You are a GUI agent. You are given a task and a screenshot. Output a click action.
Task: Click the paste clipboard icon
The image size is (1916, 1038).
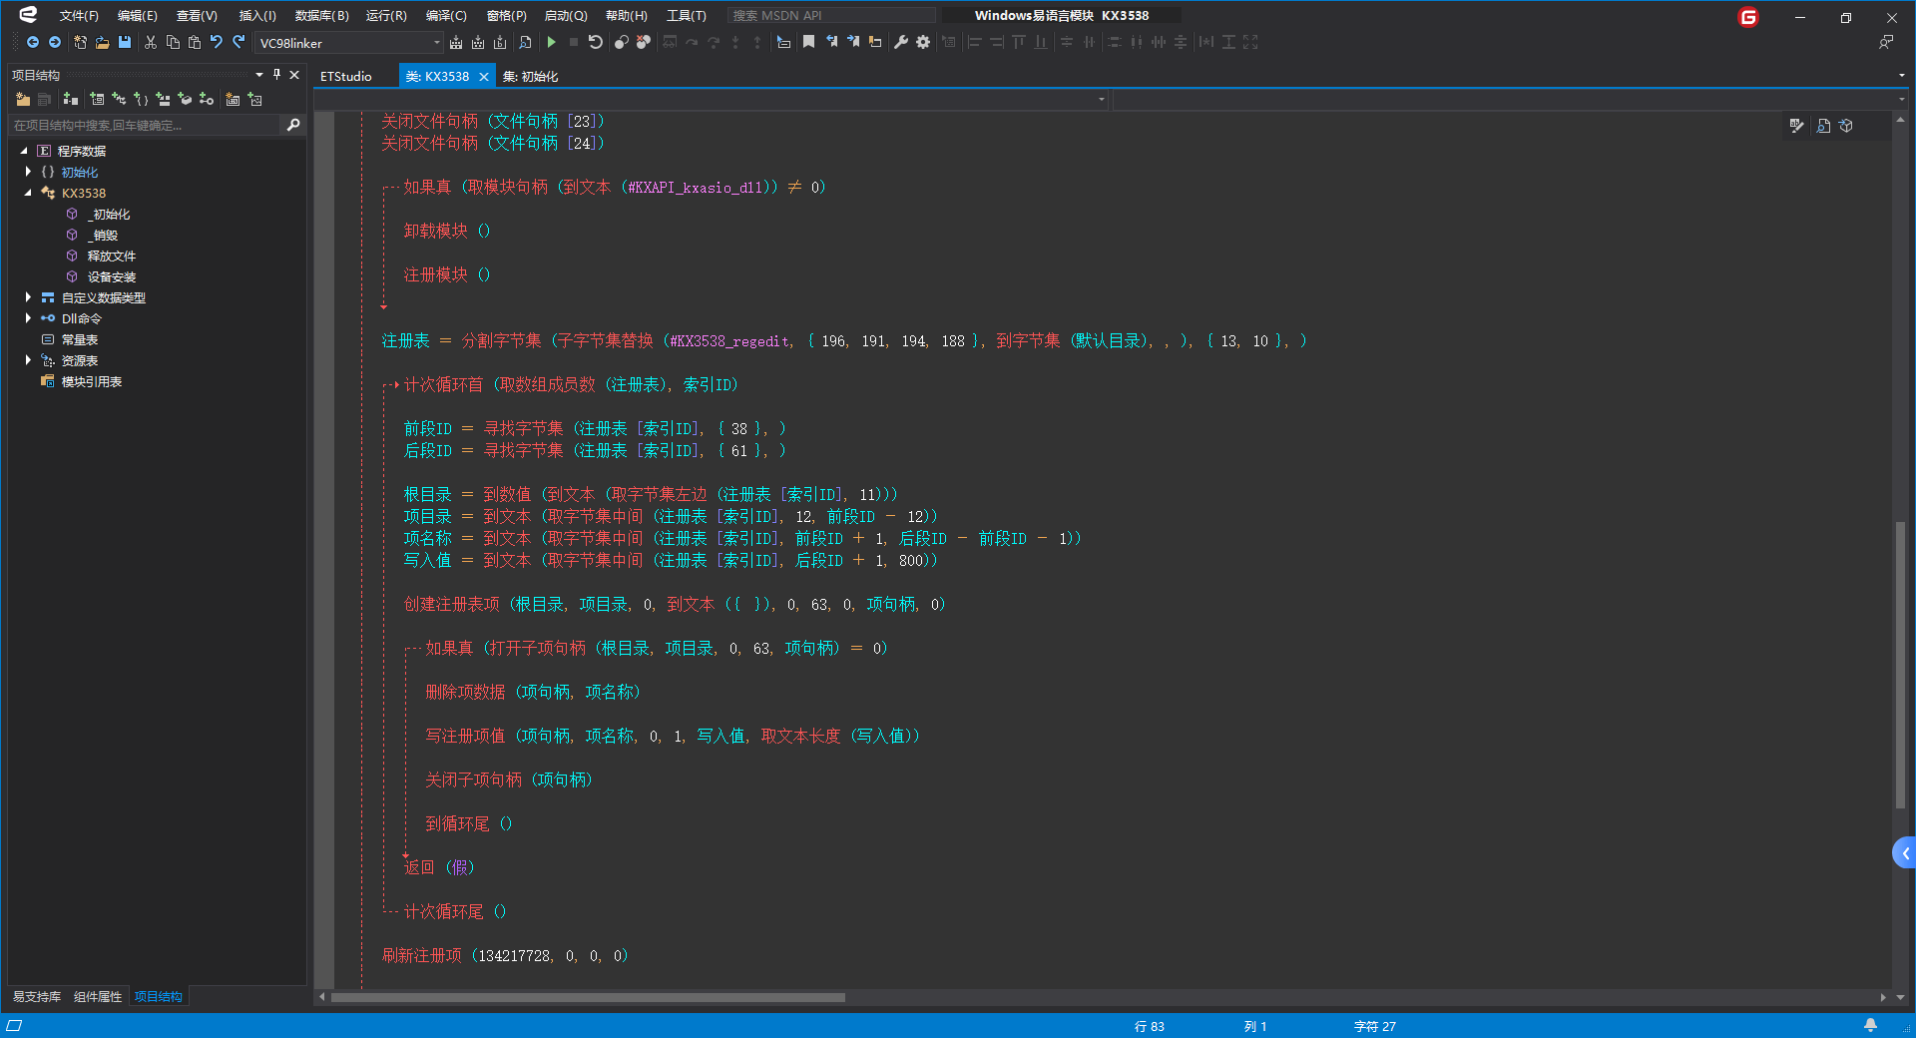click(x=195, y=42)
